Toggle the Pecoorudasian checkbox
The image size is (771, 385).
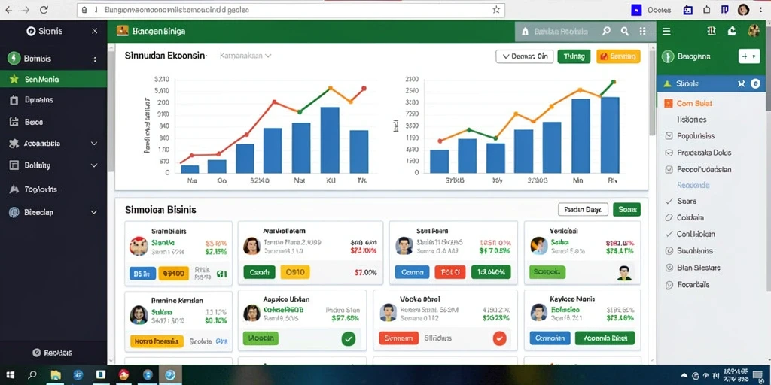pyautogui.click(x=669, y=169)
